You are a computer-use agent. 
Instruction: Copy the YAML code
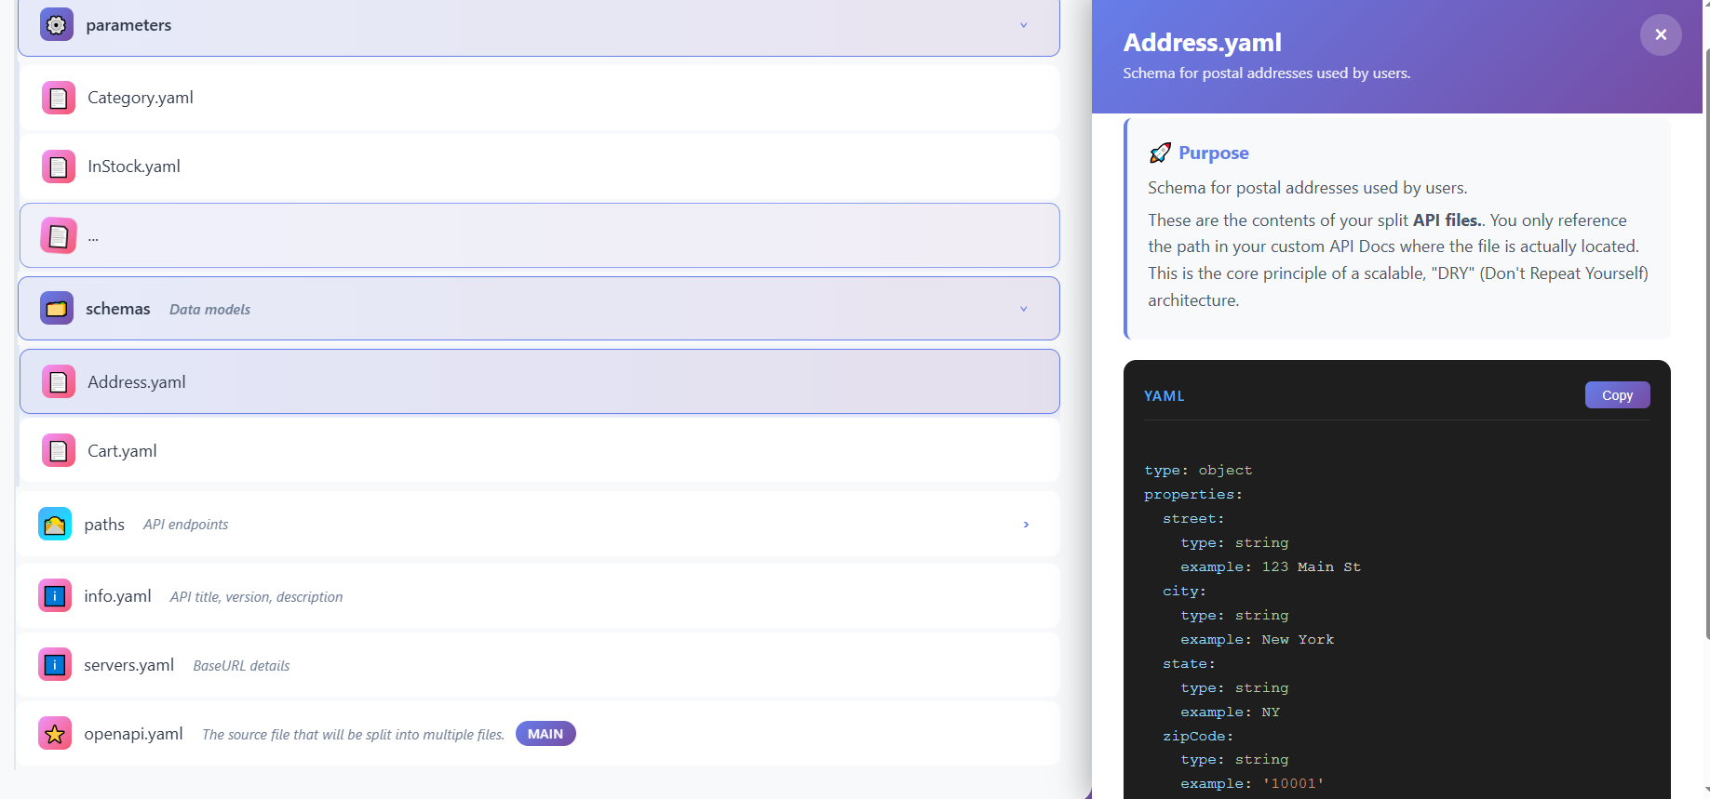pos(1617,395)
